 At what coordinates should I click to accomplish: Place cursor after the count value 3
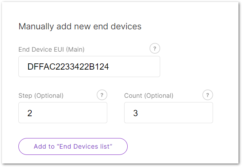click(138, 113)
